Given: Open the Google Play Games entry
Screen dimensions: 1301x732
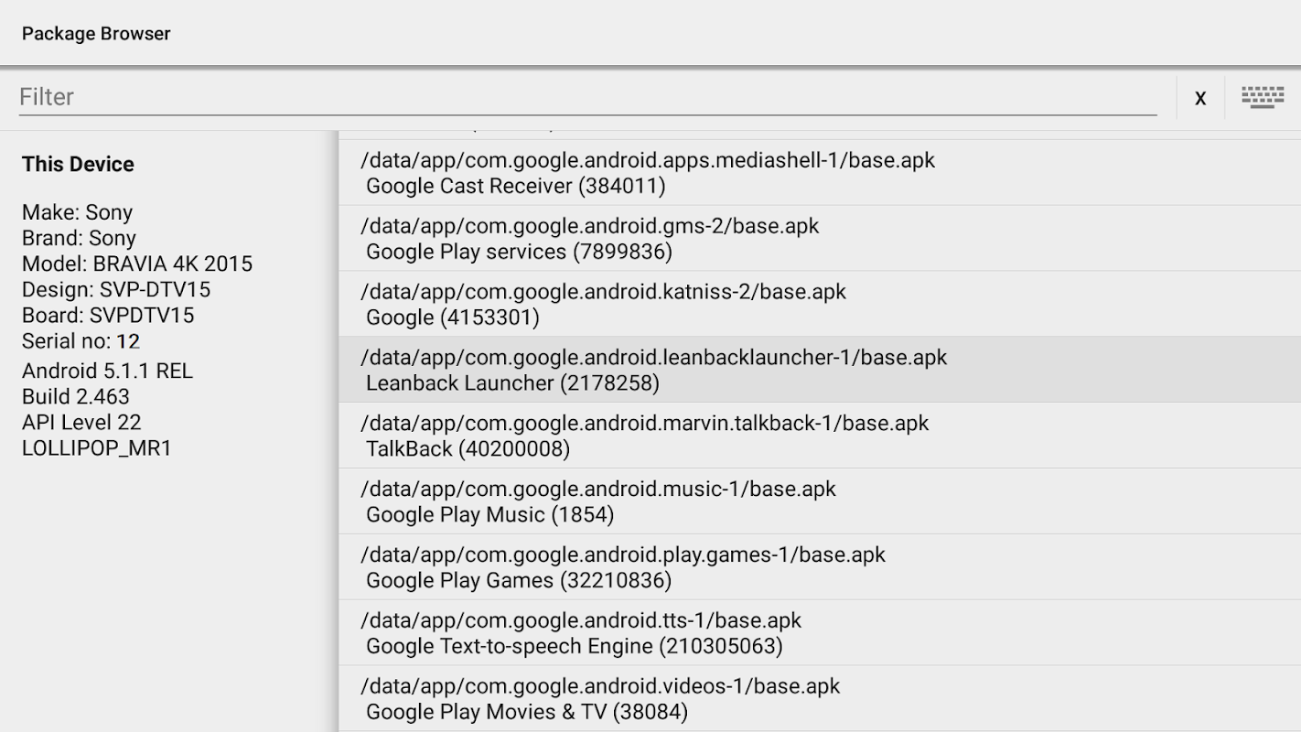Looking at the screenshot, I should click(820, 568).
